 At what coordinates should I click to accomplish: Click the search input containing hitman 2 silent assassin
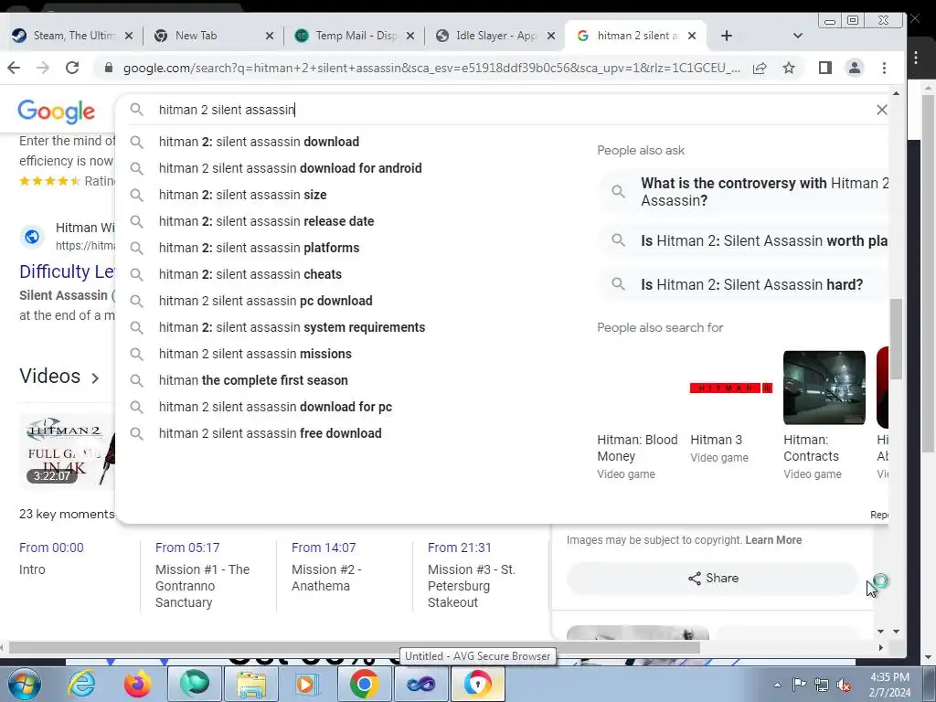click(502, 110)
